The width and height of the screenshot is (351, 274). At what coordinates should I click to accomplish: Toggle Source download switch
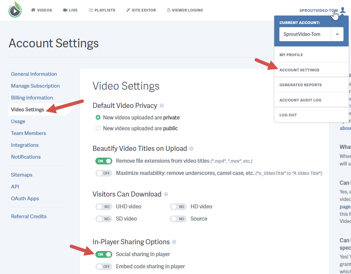pos(178,219)
